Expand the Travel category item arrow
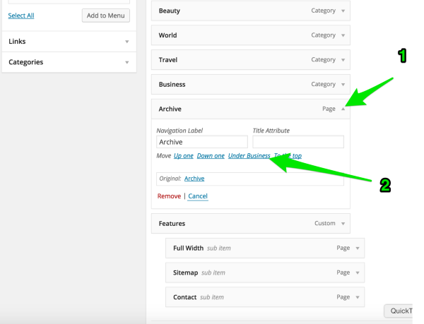424x324 pixels. (343, 60)
